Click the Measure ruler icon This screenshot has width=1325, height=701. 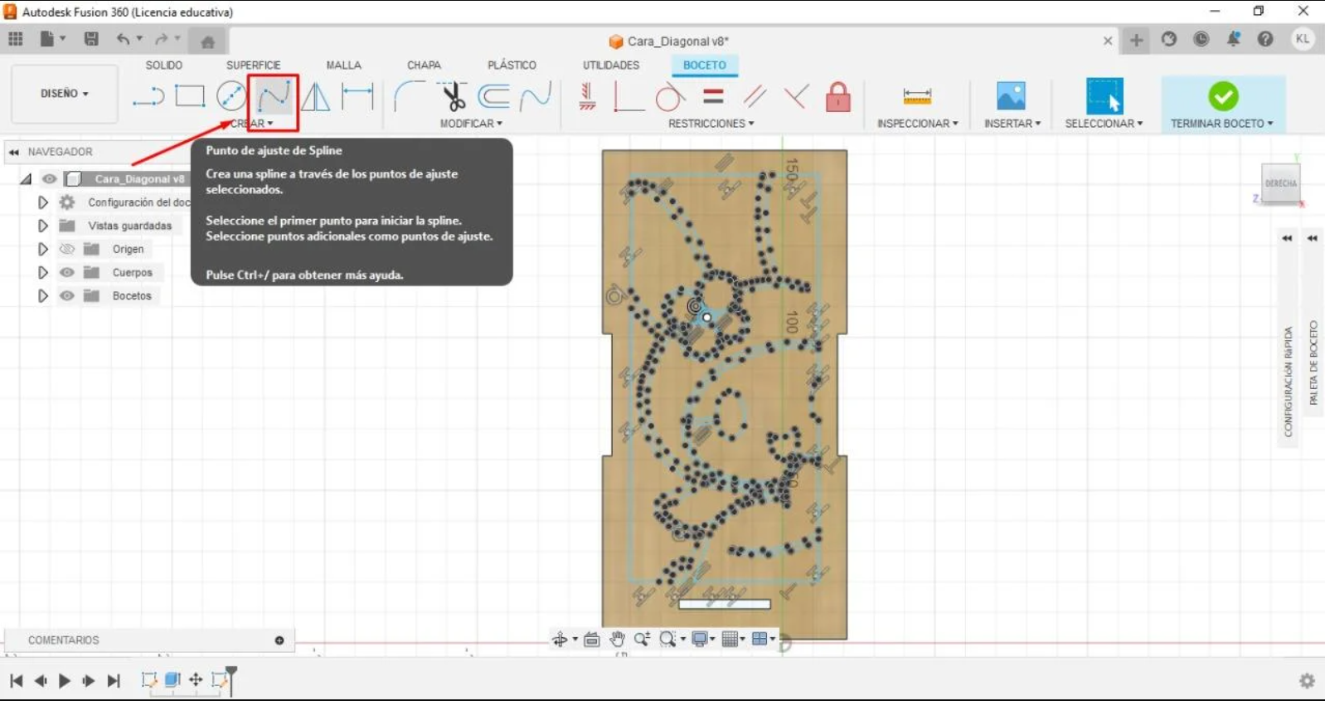[x=917, y=96]
